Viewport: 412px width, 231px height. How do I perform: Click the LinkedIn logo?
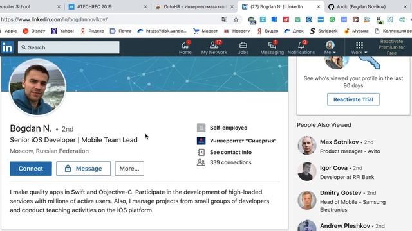point(7,47)
